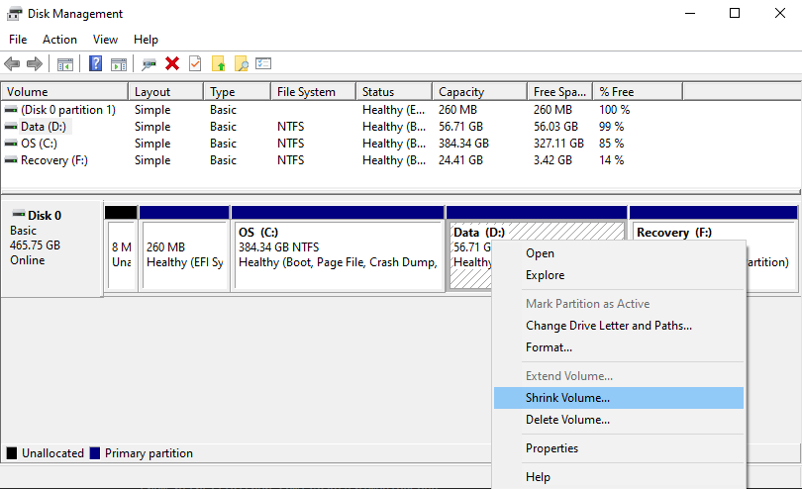Click the red X Delete toolbar icon

pyautogui.click(x=172, y=63)
